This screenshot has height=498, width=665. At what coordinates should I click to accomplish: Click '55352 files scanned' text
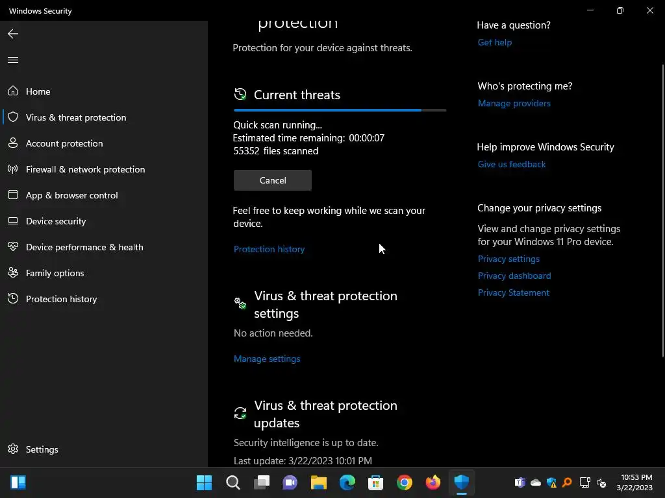275,150
